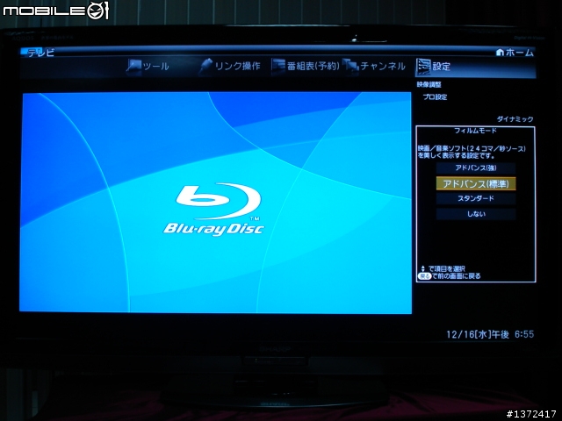Click the 番組表 program guide icon
Viewport: 562px width, 421px height.
pyautogui.click(x=278, y=67)
